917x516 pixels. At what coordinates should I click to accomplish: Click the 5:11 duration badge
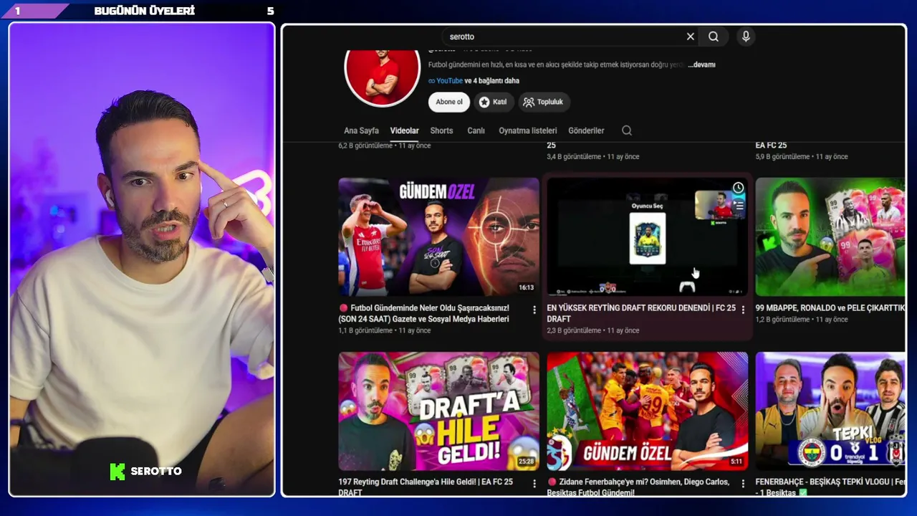click(x=736, y=462)
